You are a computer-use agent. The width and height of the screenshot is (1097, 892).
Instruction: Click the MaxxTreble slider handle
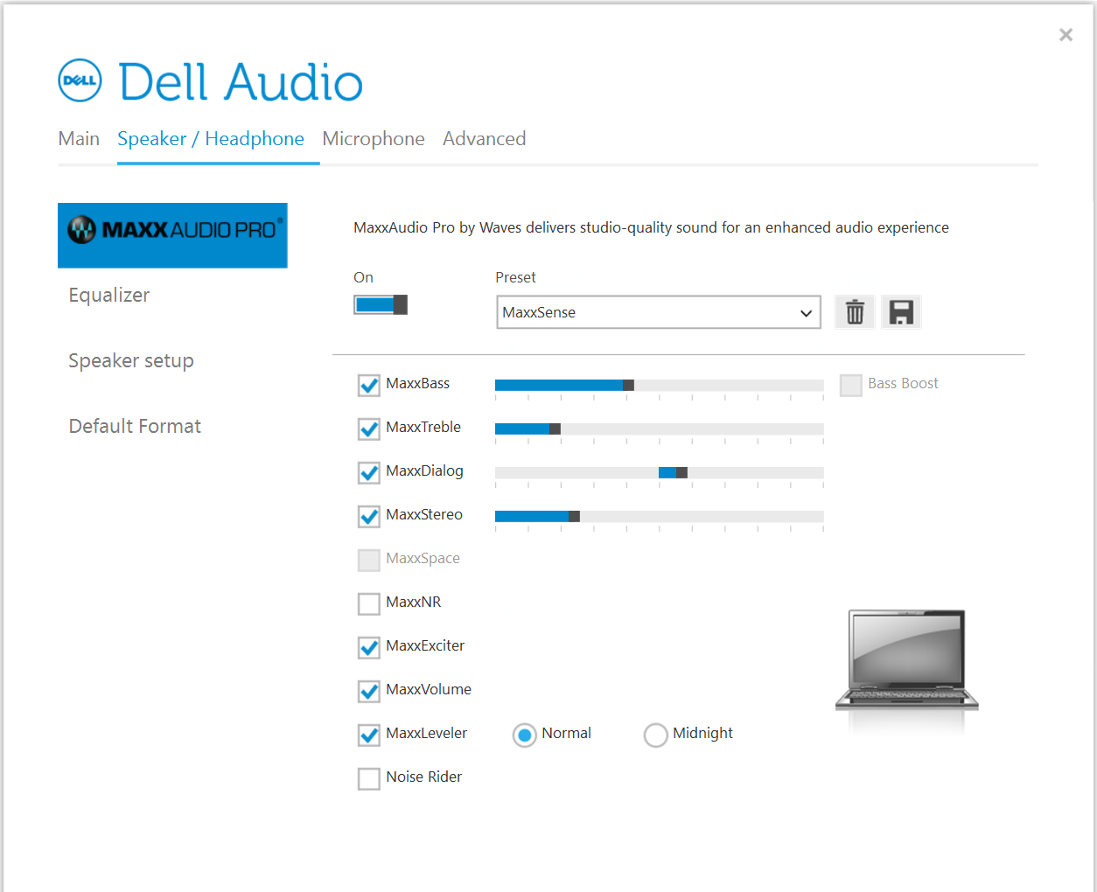point(555,429)
